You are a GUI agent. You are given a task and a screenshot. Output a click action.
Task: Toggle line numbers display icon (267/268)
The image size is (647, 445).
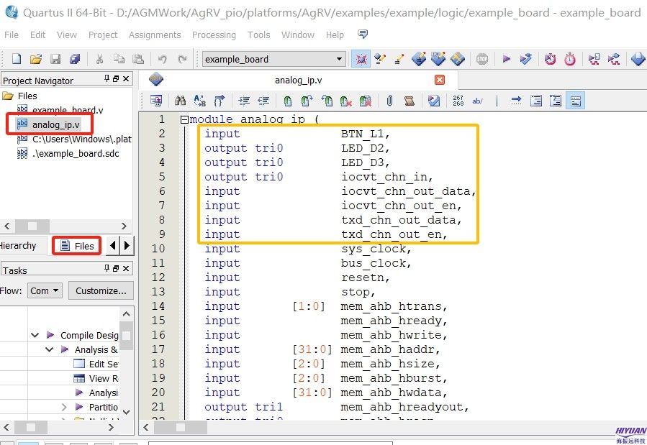[x=458, y=101]
